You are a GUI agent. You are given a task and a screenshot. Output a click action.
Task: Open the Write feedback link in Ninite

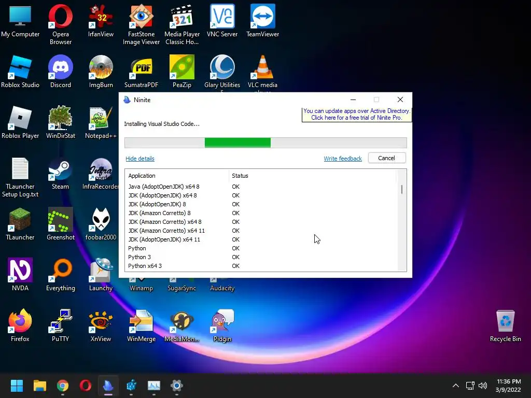click(x=343, y=159)
